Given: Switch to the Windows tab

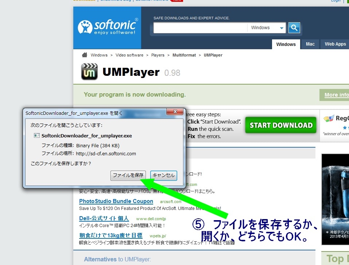Looking at the screenshot, I should point(286,44).
